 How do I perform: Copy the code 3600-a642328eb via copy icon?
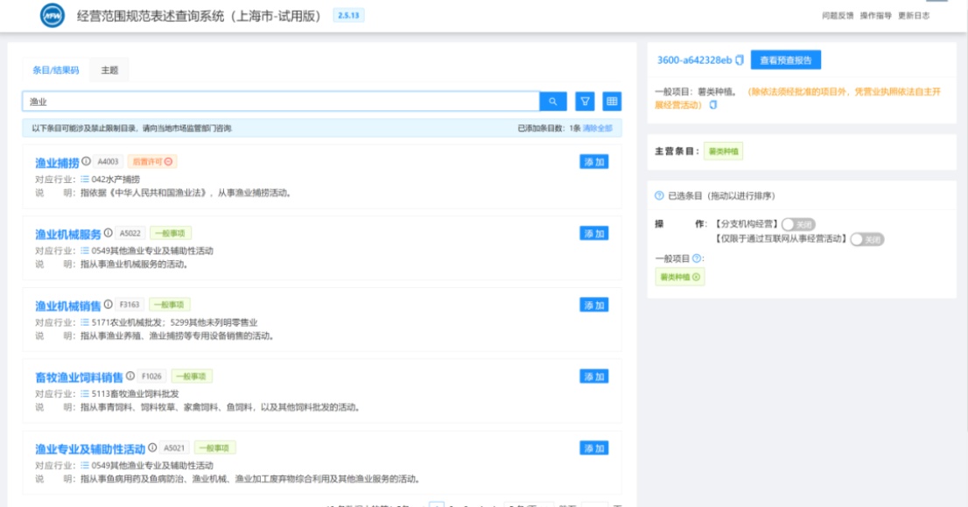(740, 60)
